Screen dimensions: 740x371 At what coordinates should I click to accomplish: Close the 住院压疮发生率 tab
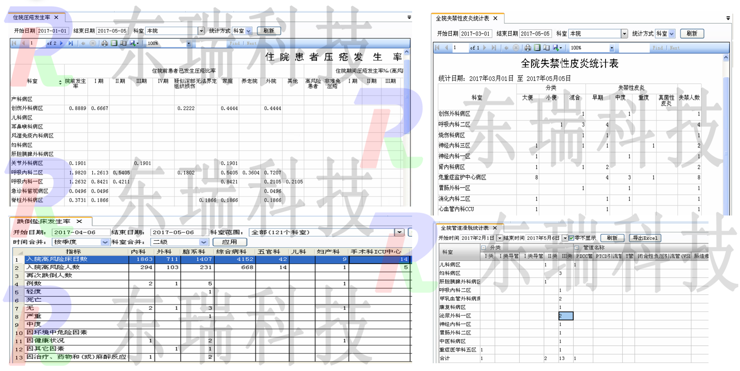click(x=56, y=18)
